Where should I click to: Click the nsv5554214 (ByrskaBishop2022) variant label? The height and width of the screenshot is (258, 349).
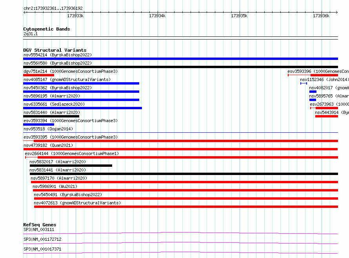[x=58, y=55]
